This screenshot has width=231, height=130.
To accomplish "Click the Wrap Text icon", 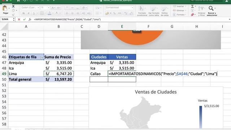I will point(97,8).
